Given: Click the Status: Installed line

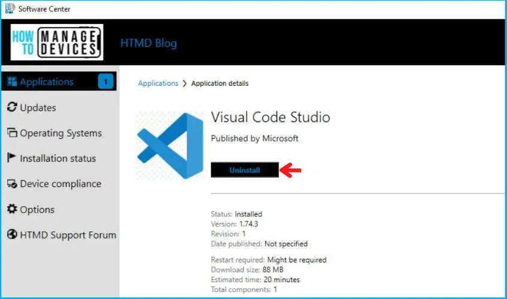Looking at the screenshot, I should [236, 215].
